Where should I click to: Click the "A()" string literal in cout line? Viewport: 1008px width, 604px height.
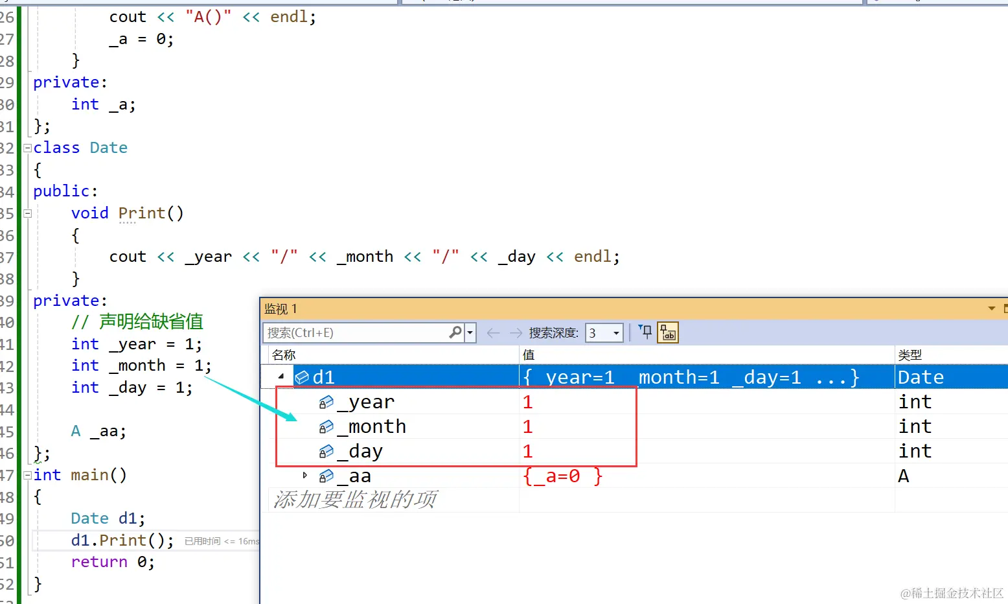click(x=208, y=17)
